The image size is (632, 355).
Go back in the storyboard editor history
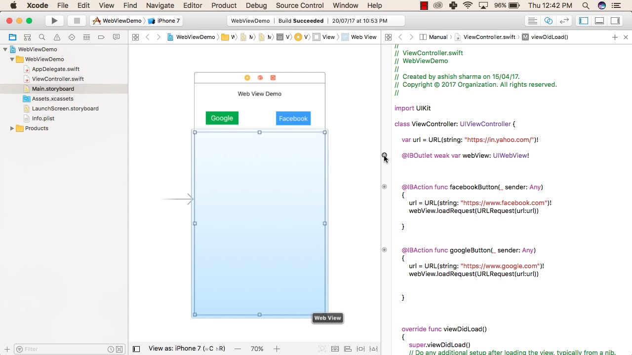coord(147,37)
